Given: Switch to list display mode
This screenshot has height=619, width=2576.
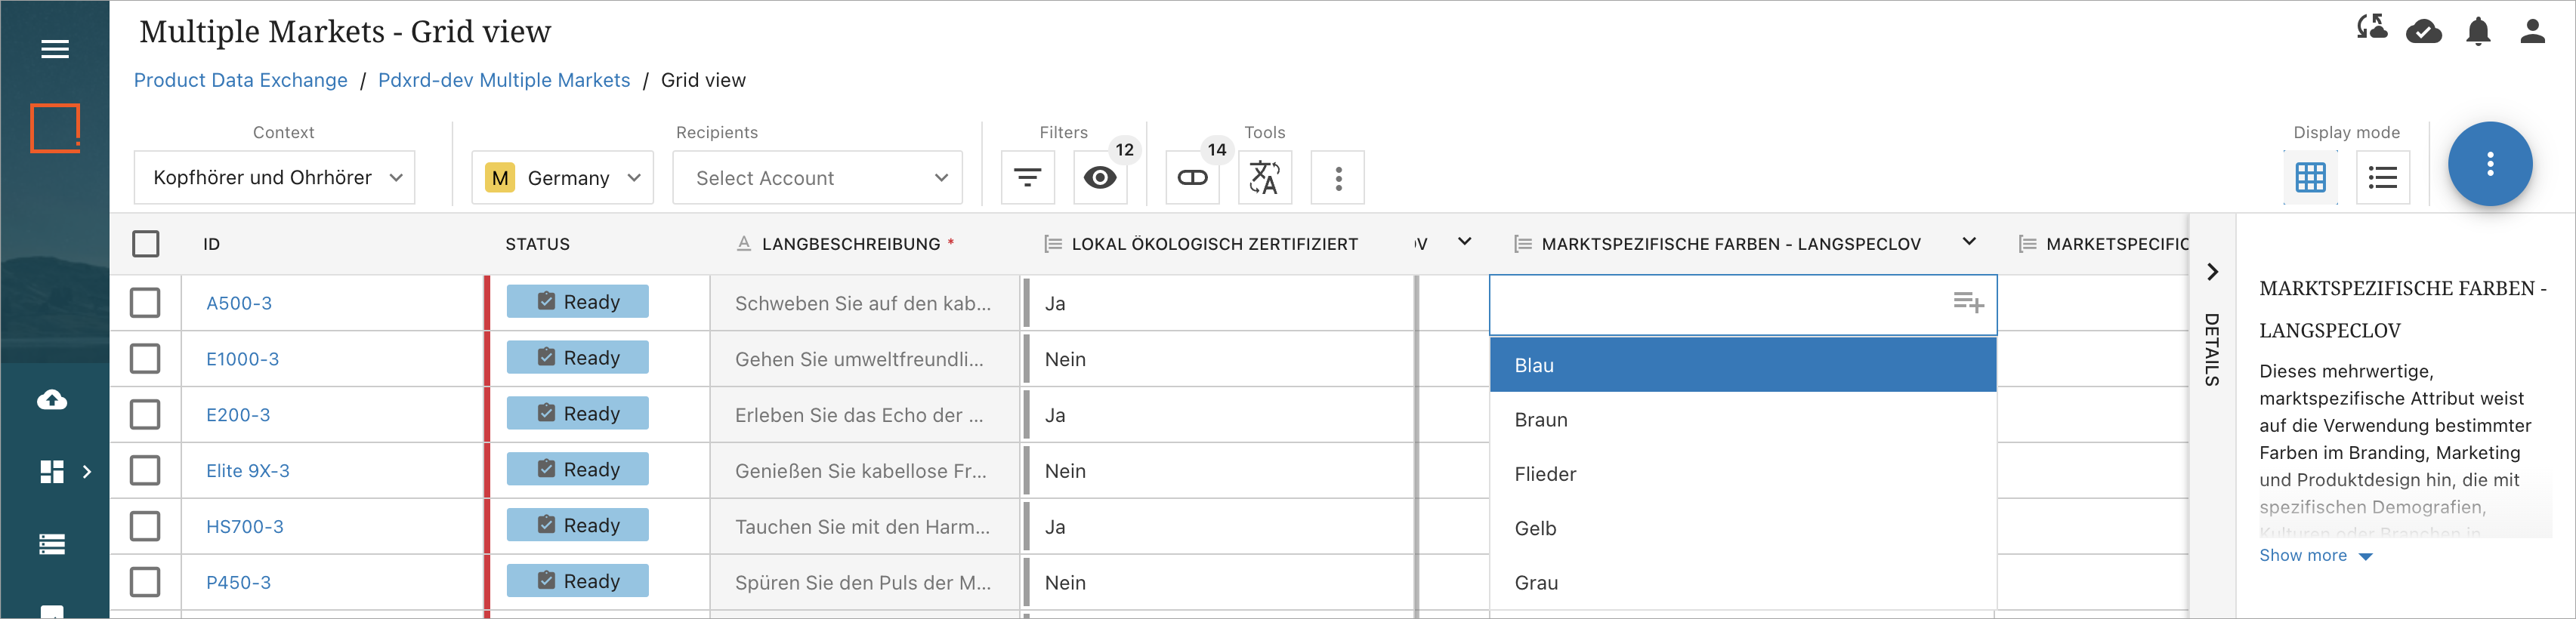Looking at the screenshot, I should (x=2382, y=178).
